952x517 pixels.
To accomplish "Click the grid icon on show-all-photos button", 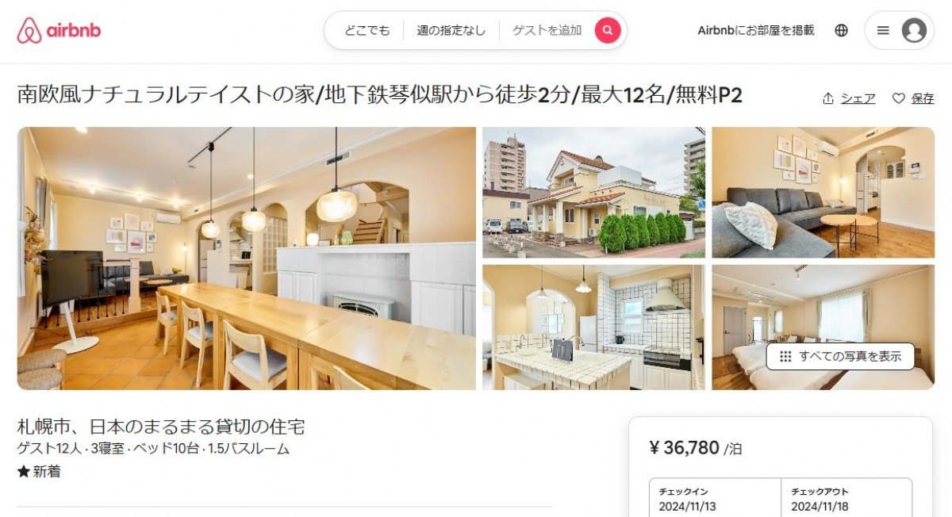I will coord(785,356).
